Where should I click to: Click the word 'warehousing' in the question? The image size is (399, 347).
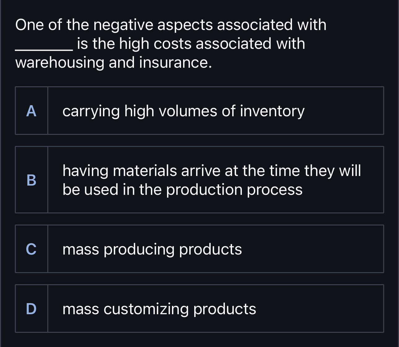pos(60,63)
